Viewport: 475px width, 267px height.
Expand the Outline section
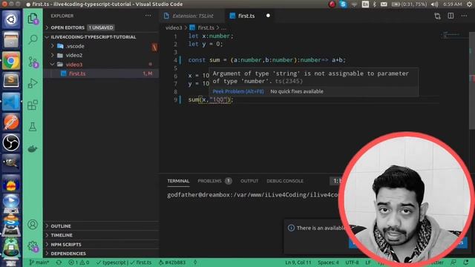tap(101, 226)
